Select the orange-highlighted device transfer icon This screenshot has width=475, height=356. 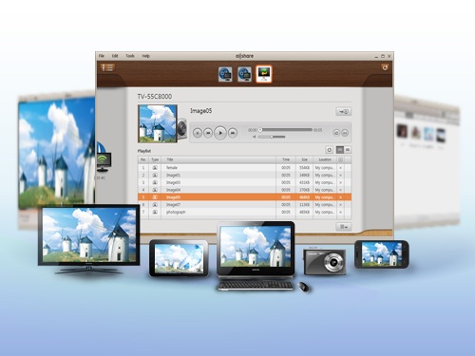(x=264, y=74)
